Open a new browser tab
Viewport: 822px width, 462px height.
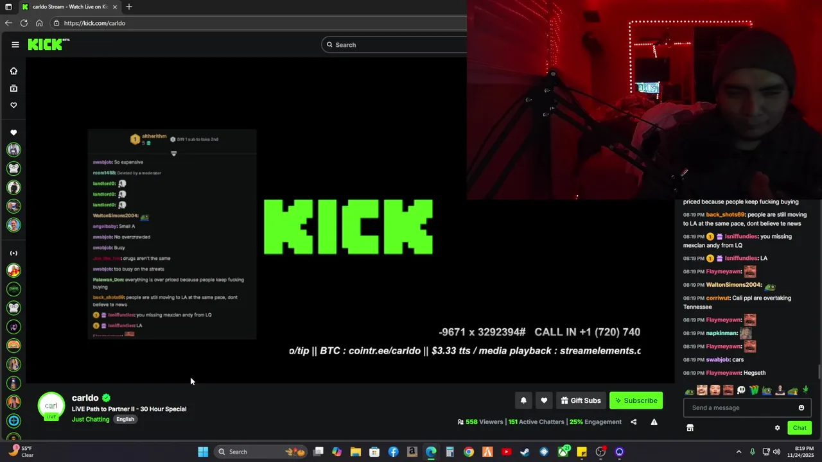(x=129, y=6)
